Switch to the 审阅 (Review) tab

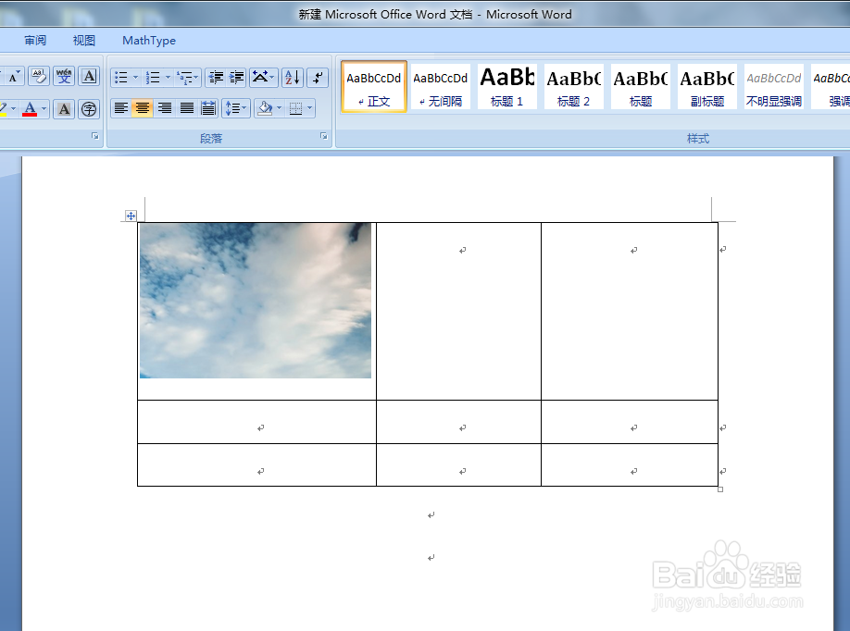(35, 41)
